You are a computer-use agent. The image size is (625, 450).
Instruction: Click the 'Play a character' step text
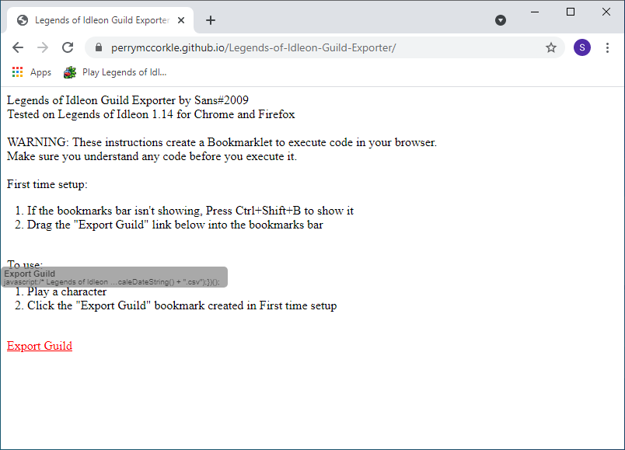coord(67,291)
